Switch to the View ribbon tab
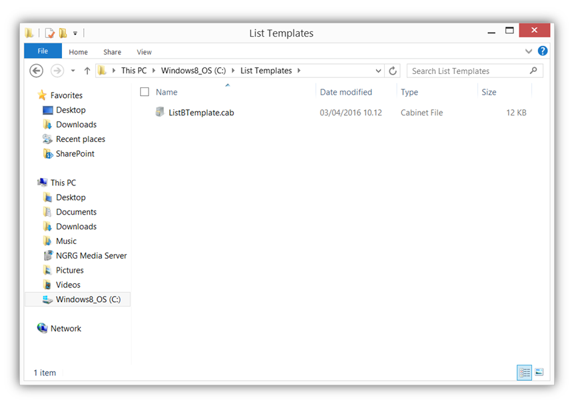 [144, 51]
